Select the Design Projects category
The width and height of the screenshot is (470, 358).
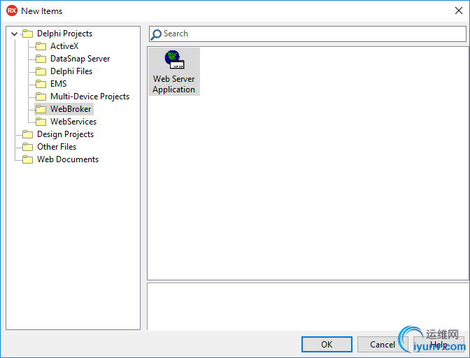tap(65, 134)
